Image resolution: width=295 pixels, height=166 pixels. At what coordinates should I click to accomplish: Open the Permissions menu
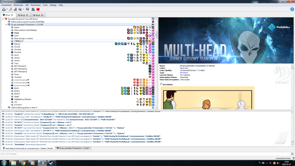click(36, 5)
